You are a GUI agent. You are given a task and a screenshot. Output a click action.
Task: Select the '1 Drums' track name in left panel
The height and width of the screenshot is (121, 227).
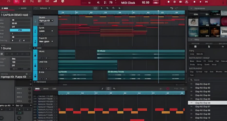6,48
